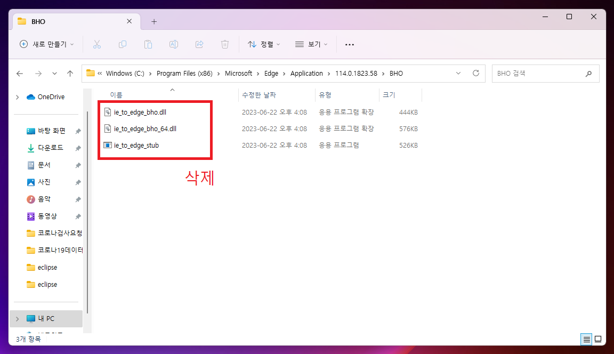Viewport: 614px width, 354px height.
Task: Switch to large icons view in status bar
Action: [598, 339]
